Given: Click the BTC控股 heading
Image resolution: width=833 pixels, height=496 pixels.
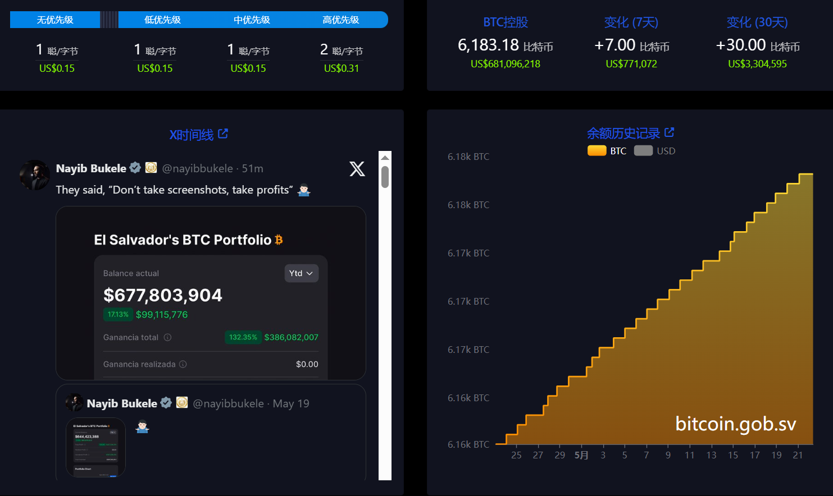Looking at the screenshot, I should click(506, 22).
